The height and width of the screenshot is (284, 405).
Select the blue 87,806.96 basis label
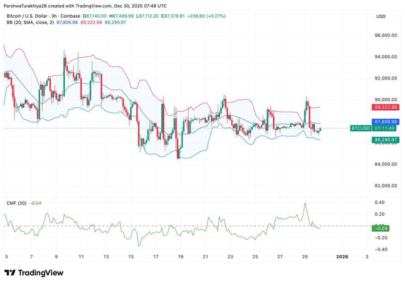pyautogui.click(x=386, y=122)
